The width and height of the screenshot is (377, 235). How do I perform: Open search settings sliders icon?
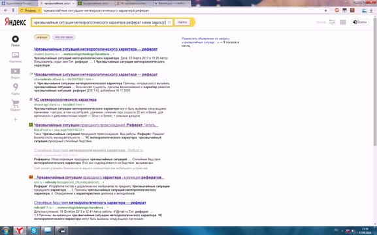click(332, 22)
